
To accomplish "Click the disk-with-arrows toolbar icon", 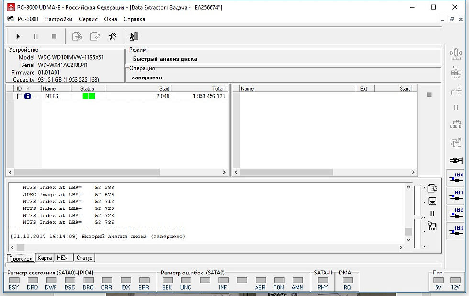I will pyautogui.click(x=77, y=36).
